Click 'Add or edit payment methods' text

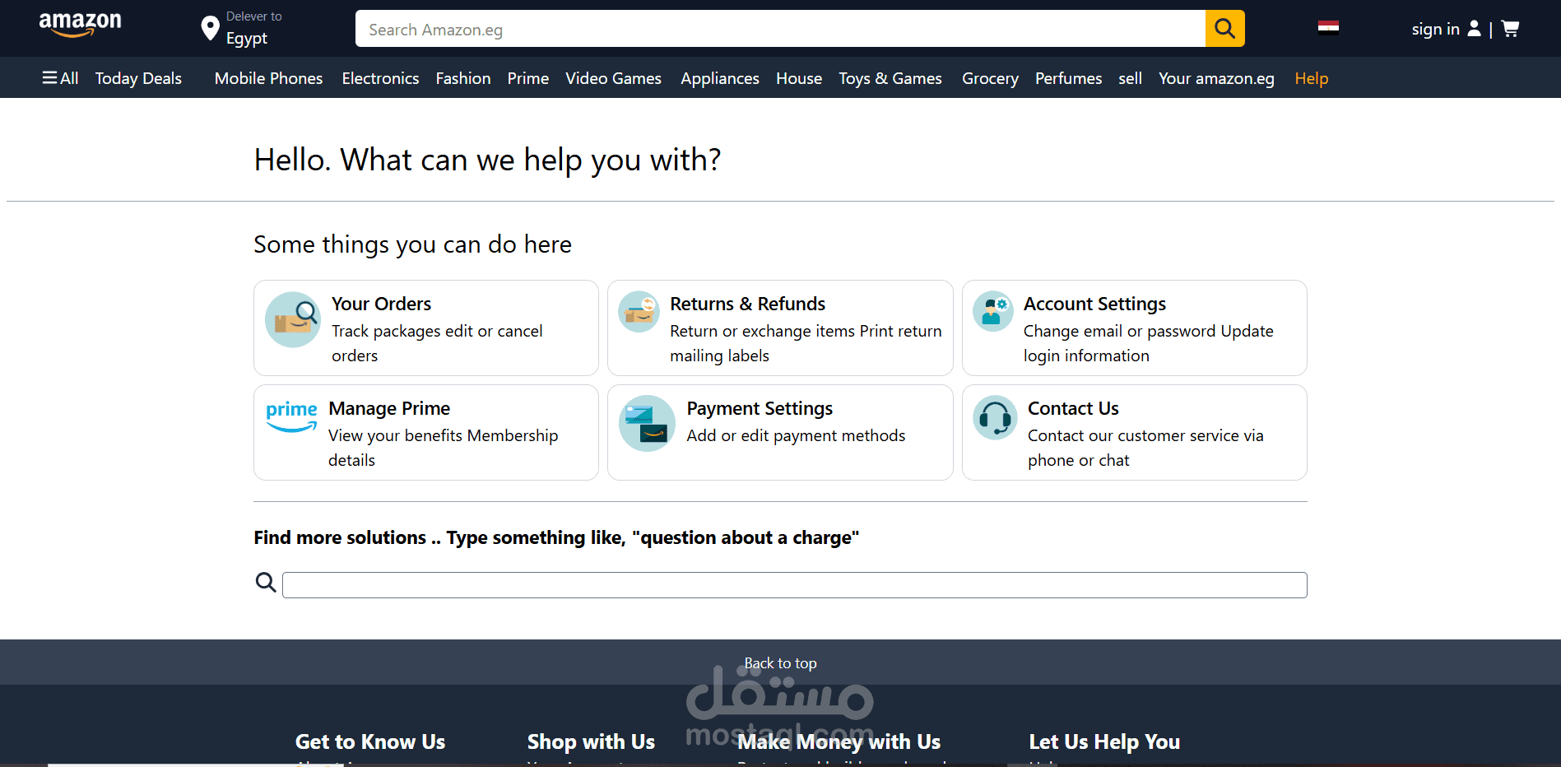point(796,435)
